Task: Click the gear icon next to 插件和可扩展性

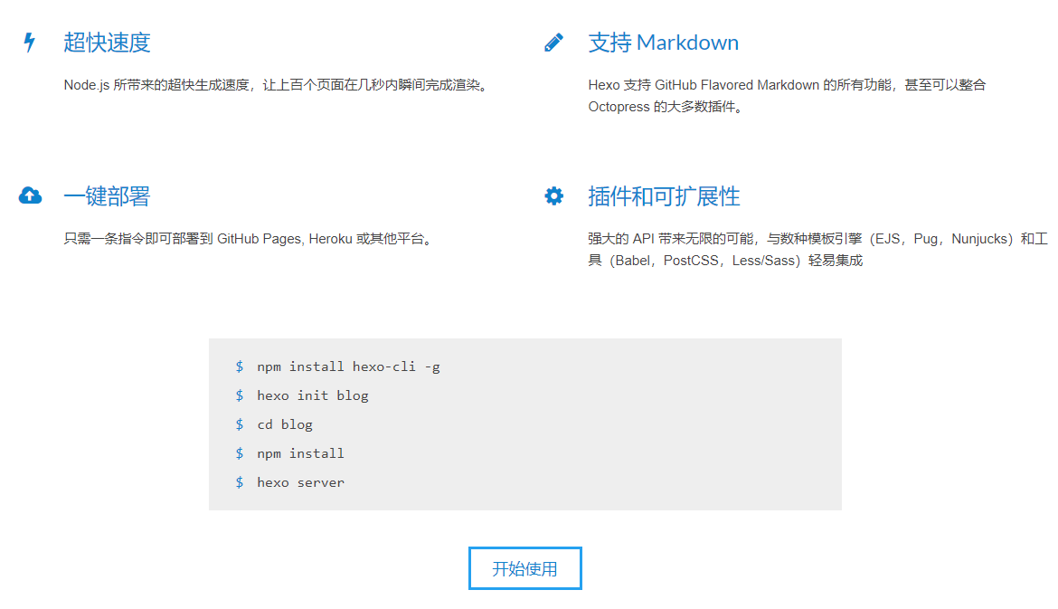Action: coord(553,195)
